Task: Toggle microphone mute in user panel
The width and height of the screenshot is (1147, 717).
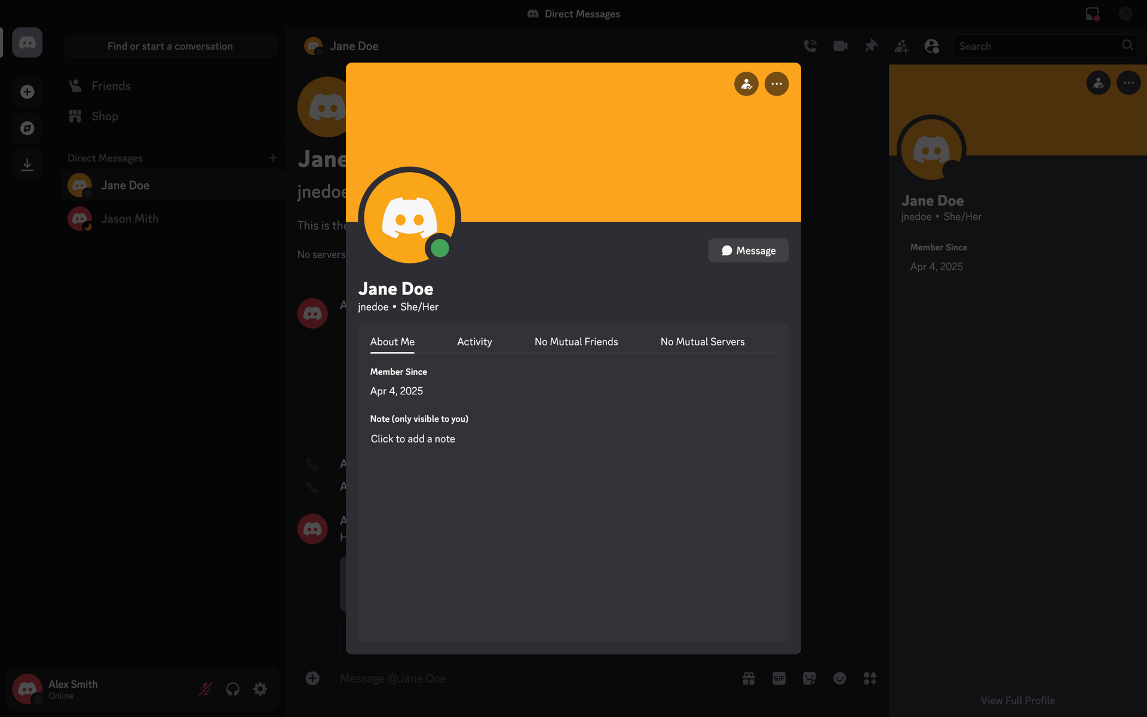Action: point(206,689)
